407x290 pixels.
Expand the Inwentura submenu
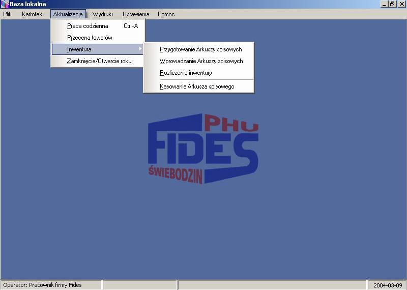pos(98,49)
